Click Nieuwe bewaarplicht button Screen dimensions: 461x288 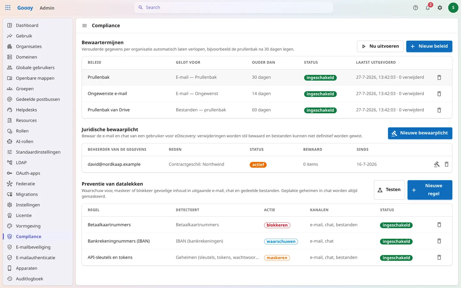pos(420,133)
